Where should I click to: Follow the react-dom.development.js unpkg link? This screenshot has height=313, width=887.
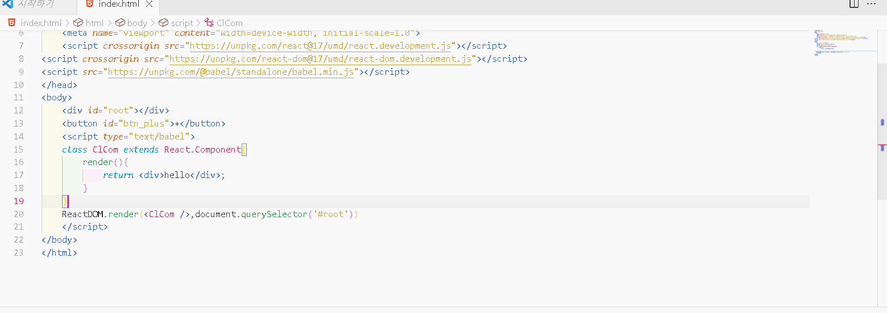321,59
